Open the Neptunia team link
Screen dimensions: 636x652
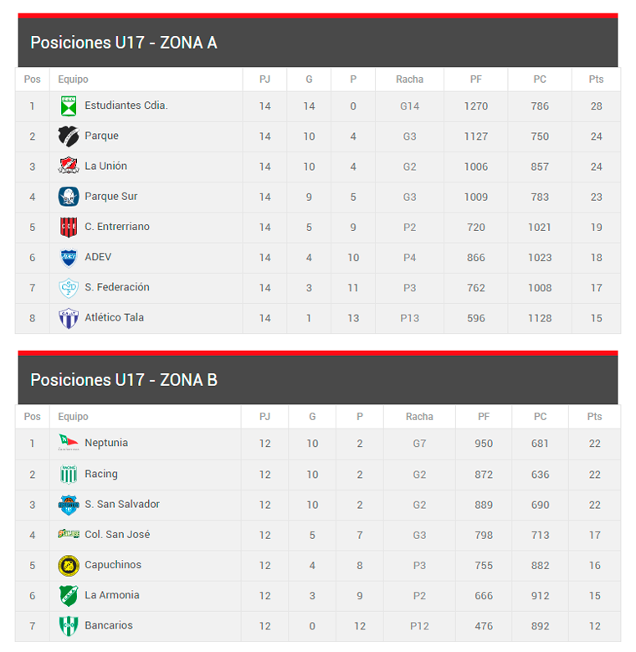[106, 444]
